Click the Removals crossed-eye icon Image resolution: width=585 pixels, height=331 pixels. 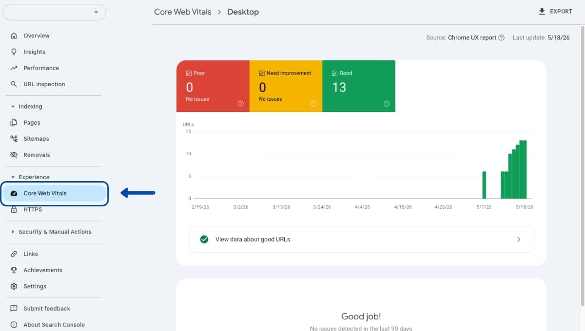pos(14,155)
